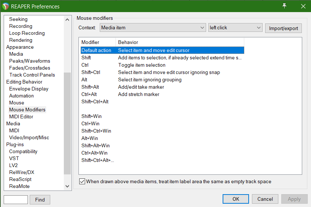The width and height of the screenshot is (311, 207).
Task: Click the category list scrollbar thumb
Action: pos(67,123)
